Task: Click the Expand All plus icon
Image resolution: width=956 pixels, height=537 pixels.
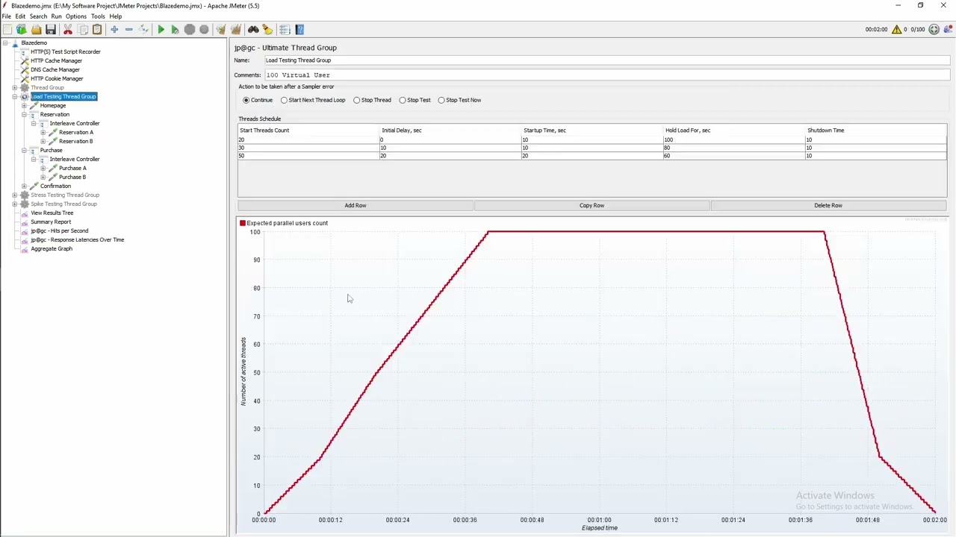Action: pyautogui.click(x=114, y=30)
